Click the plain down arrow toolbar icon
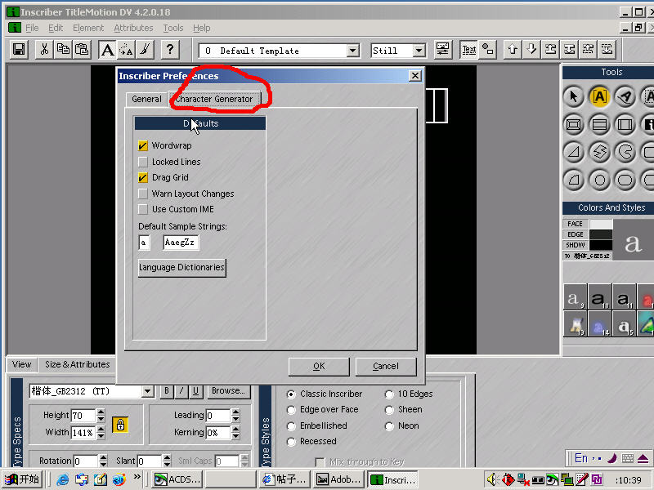This screenshot has height=490, width=654. pyautogui.click(x=531, y=50)
